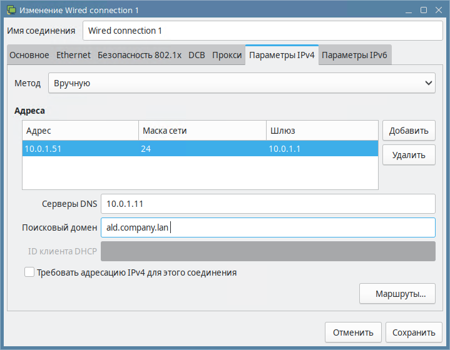Image resolution: width=450 pixels, height=350 pixels.
Task: Close the connection editor window
Action: (439, 11)
